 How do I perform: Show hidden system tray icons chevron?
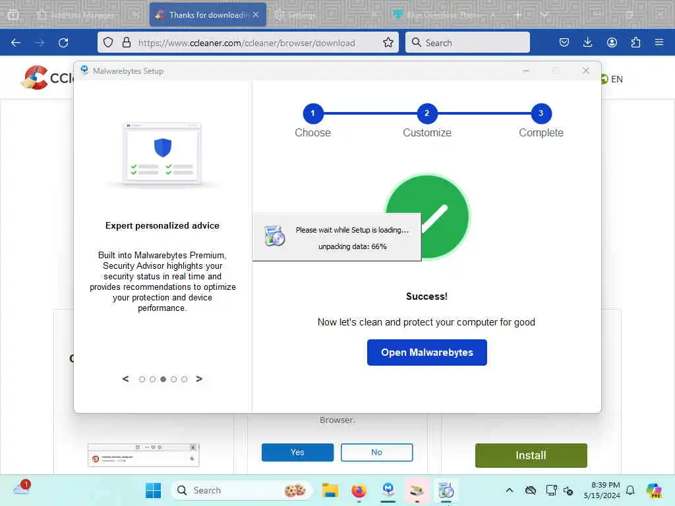pos(510,490)
